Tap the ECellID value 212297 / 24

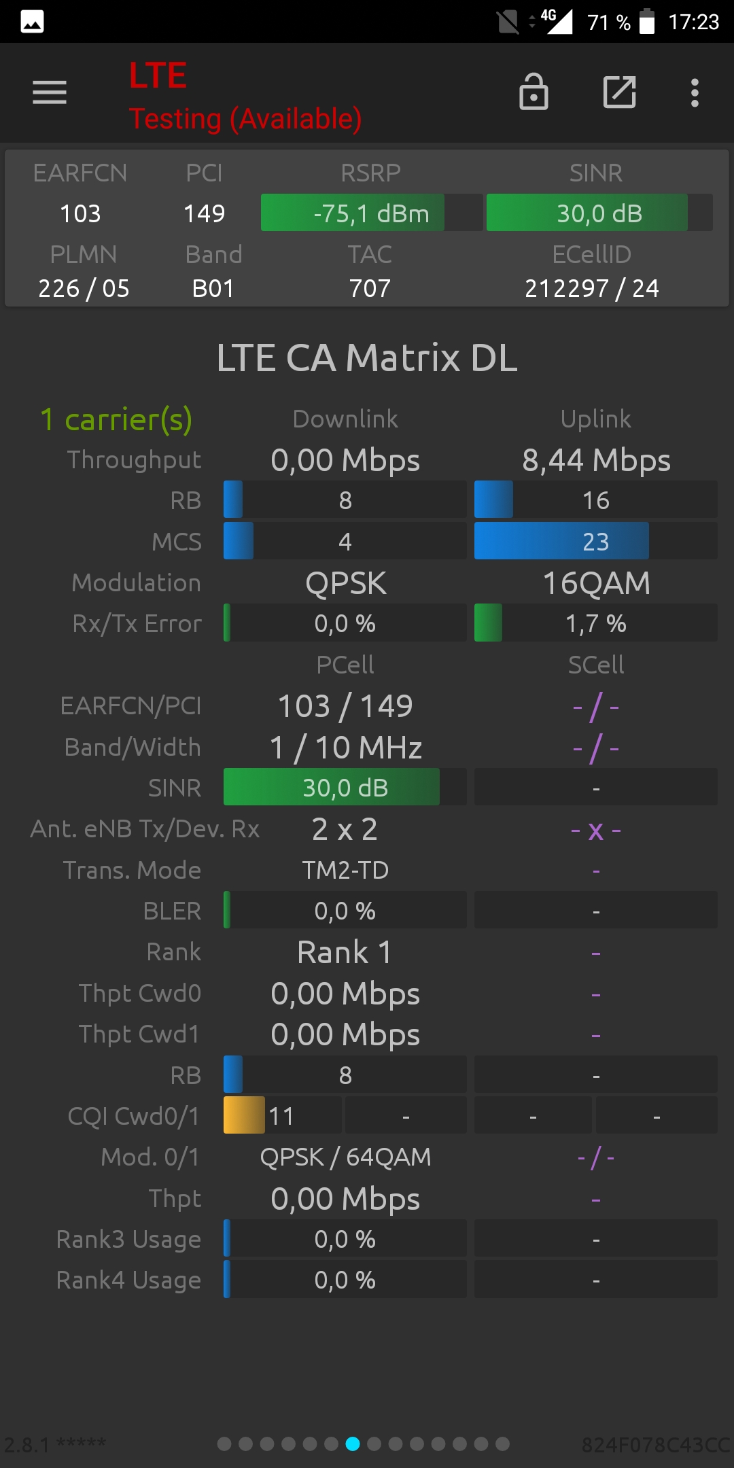[x=591, y=288]
